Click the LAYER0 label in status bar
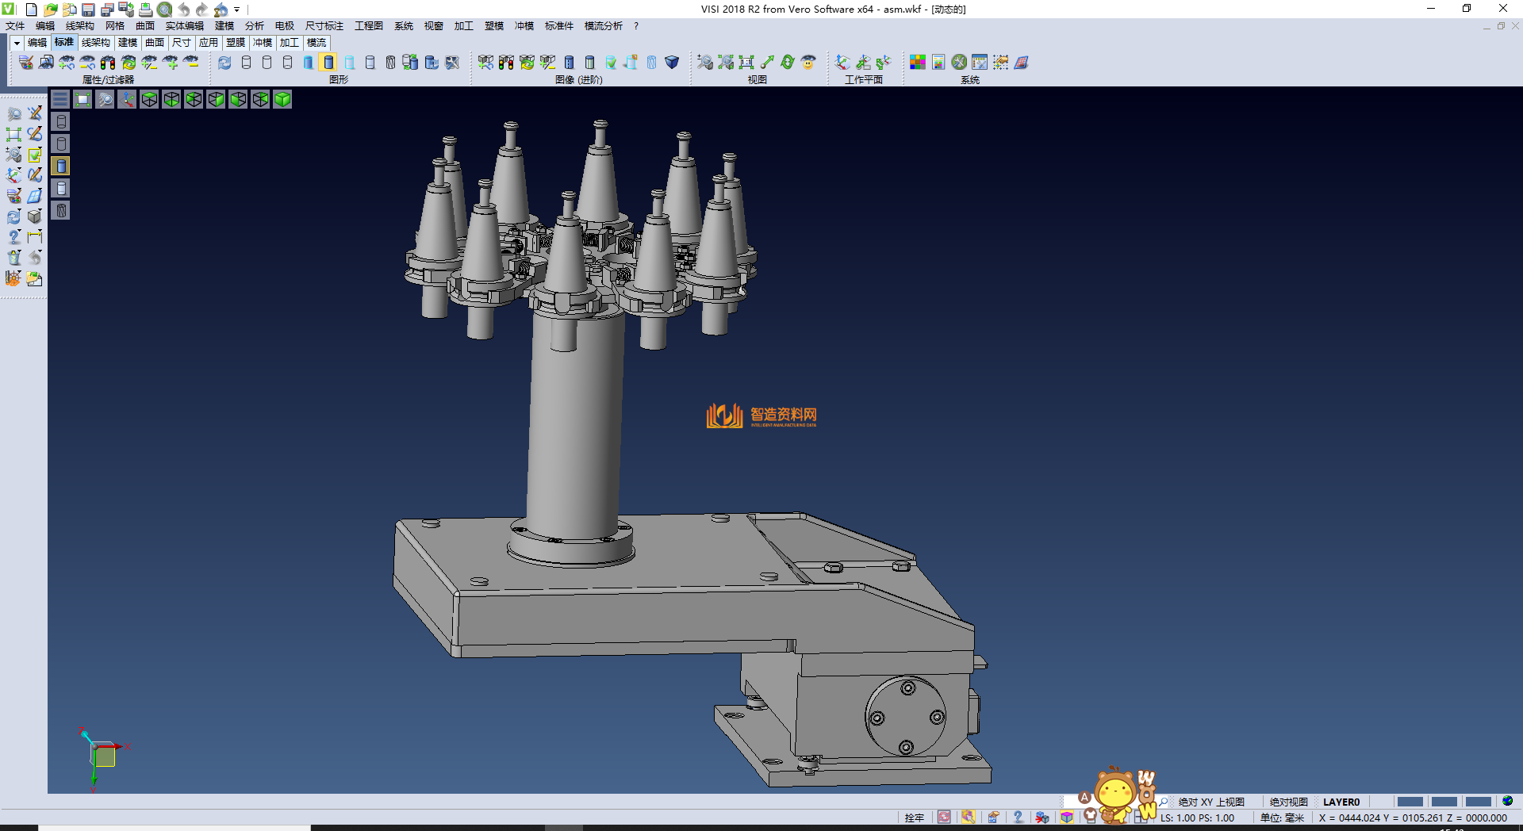Image resolution: width=1523 pixels, height=831 pixels. click(1341, 802)
